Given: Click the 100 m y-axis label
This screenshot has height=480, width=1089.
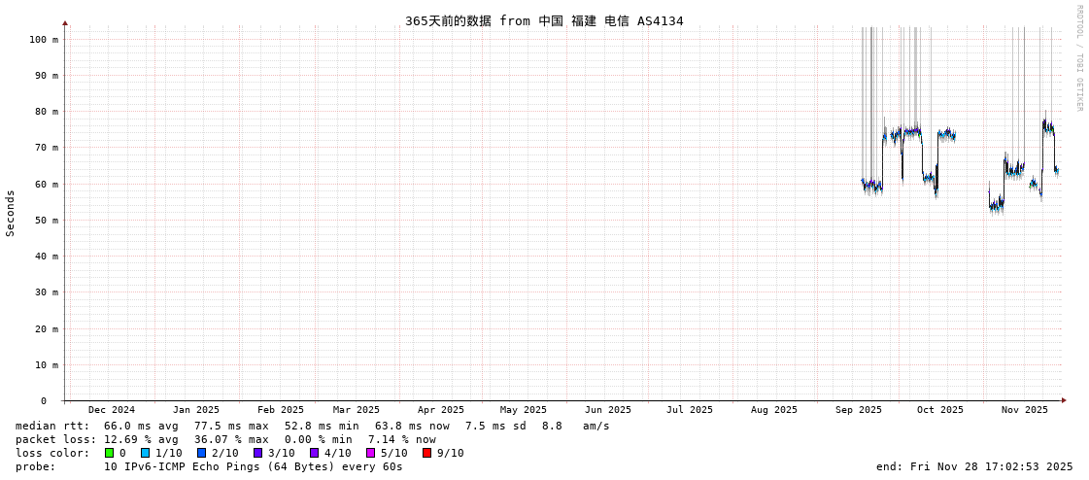Looking at the screenshot, I should (x=44, y=40).
